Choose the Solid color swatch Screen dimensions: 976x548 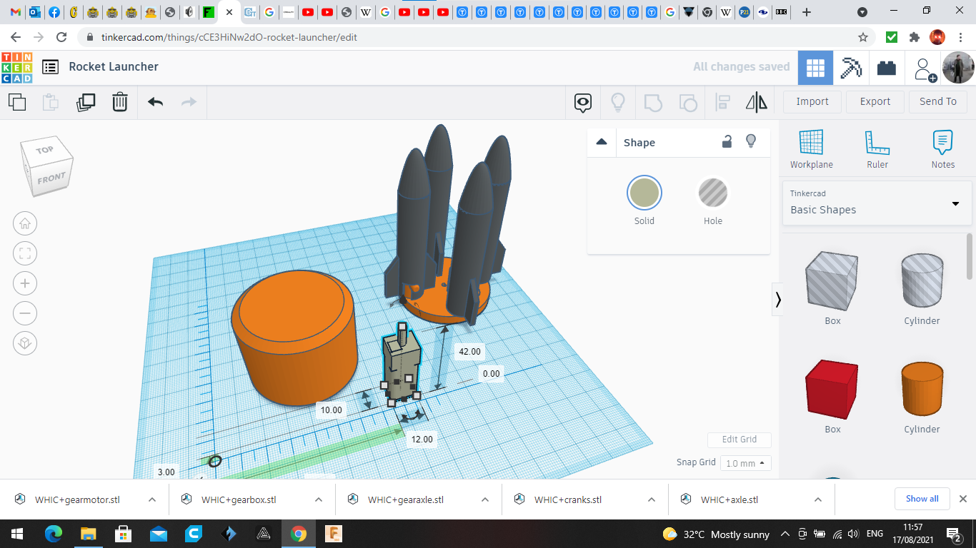pos(644,193)
